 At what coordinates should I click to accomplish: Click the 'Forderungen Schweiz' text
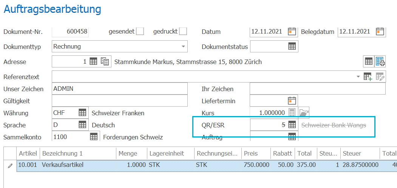[133, 137]
